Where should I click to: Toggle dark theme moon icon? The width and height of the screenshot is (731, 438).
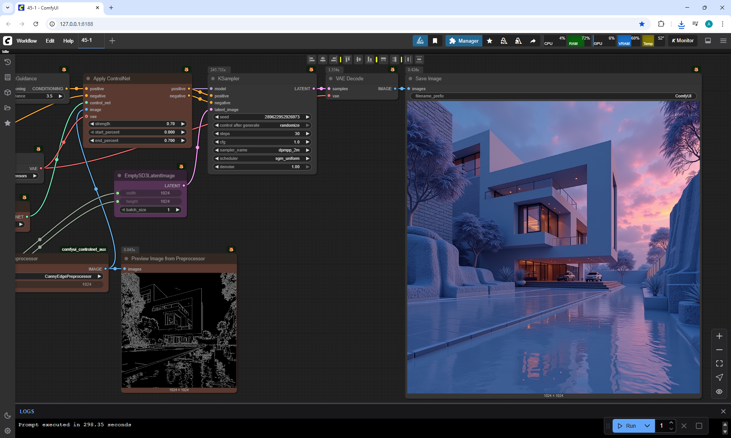[x=7, y=416]
